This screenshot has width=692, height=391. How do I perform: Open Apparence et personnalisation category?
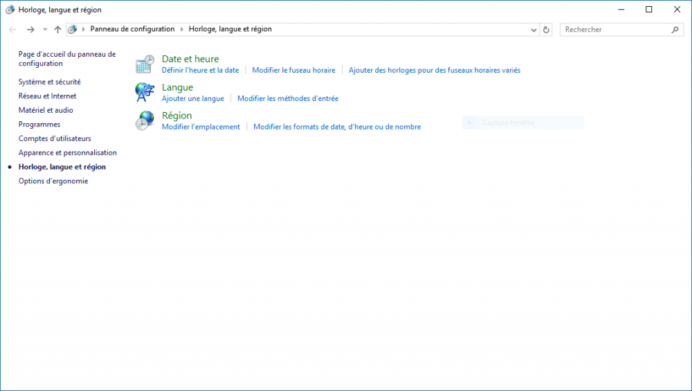click(68, 152)
